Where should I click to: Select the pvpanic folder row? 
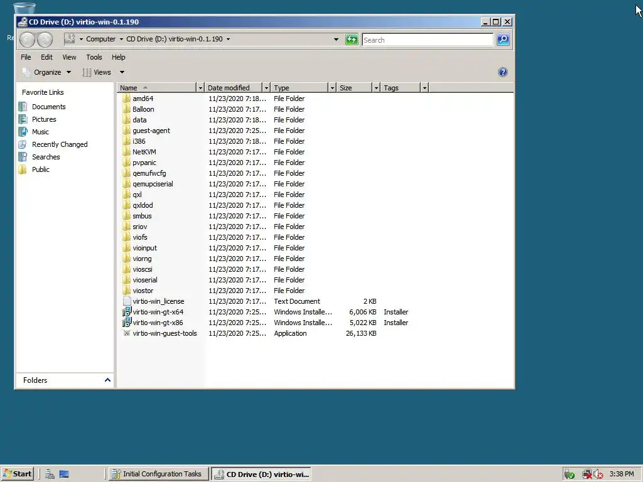(213, 163)
